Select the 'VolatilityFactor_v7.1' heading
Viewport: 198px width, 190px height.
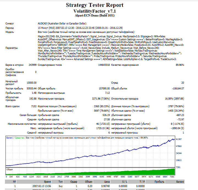pyautogui.click(x=94, y=11)
